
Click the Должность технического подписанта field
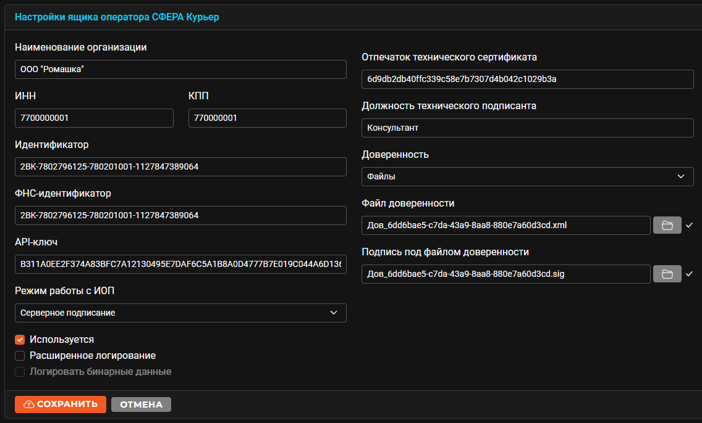point(527,128)
